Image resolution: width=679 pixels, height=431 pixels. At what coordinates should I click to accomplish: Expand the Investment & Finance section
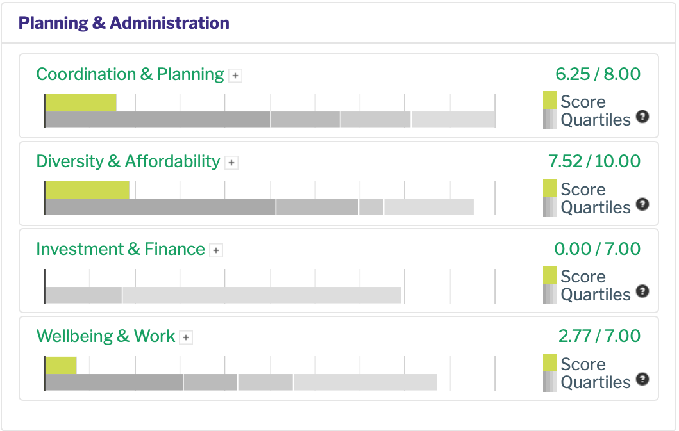pyautogui.click(x=217, y=250)
